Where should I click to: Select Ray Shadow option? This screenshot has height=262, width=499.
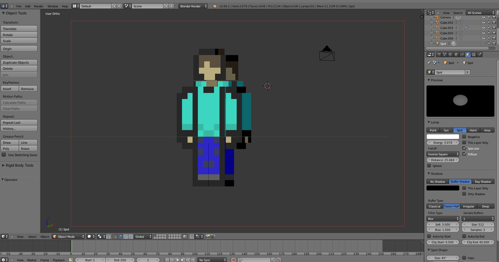pos(483,181)
